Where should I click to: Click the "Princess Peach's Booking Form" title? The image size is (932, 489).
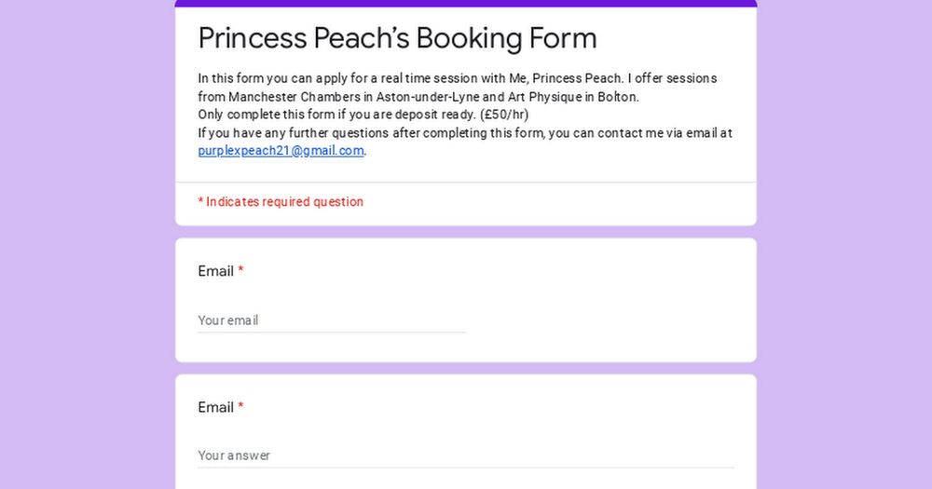(x=397, y=38)
